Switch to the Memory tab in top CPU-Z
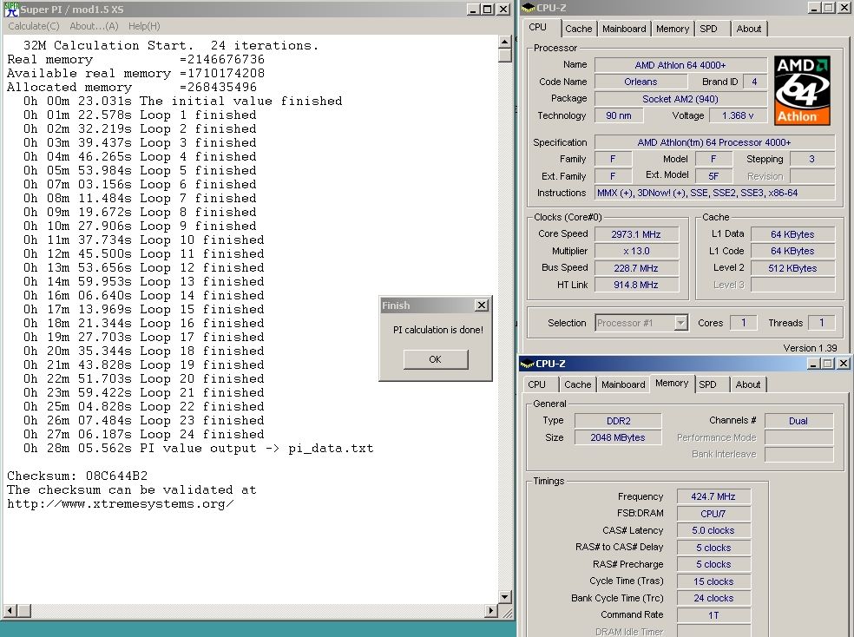Viewport: 854px width, 637px height. click(673, 29)
